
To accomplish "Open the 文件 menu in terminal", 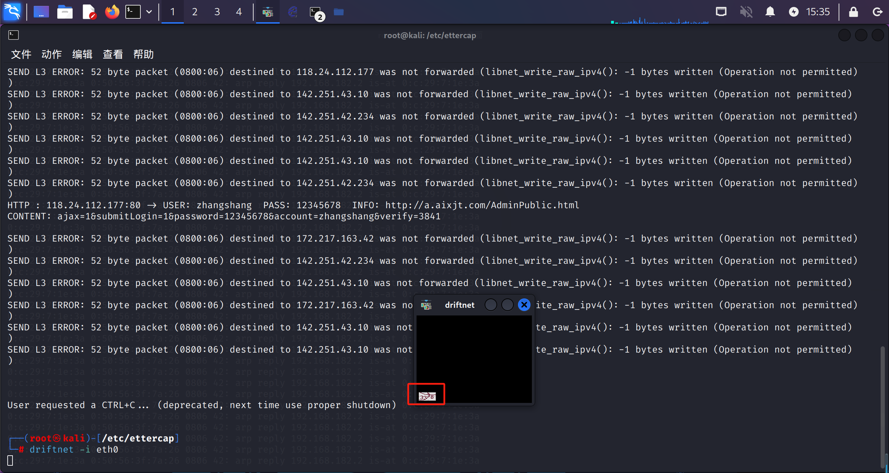I will (x=21, y=54).
